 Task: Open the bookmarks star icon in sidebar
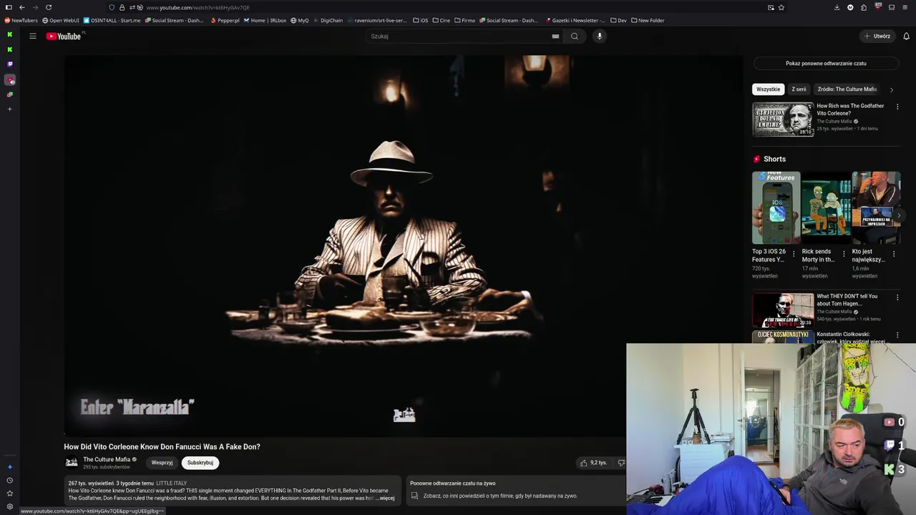9,494
